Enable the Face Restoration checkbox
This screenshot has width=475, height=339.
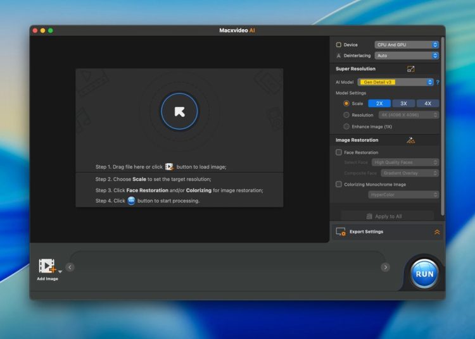coord(339,152)
